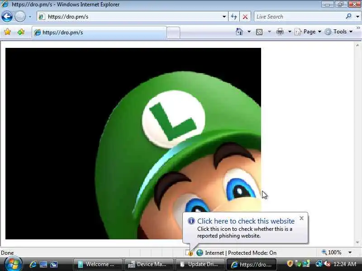This screenshot has height=271, width=362.
Task: Run search with the magnifier icon
Action: [348, 16]
